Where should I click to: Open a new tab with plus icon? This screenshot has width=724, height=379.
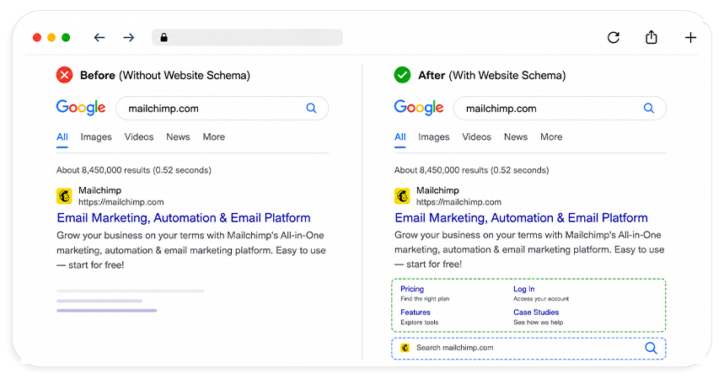[x=690, y=37]
